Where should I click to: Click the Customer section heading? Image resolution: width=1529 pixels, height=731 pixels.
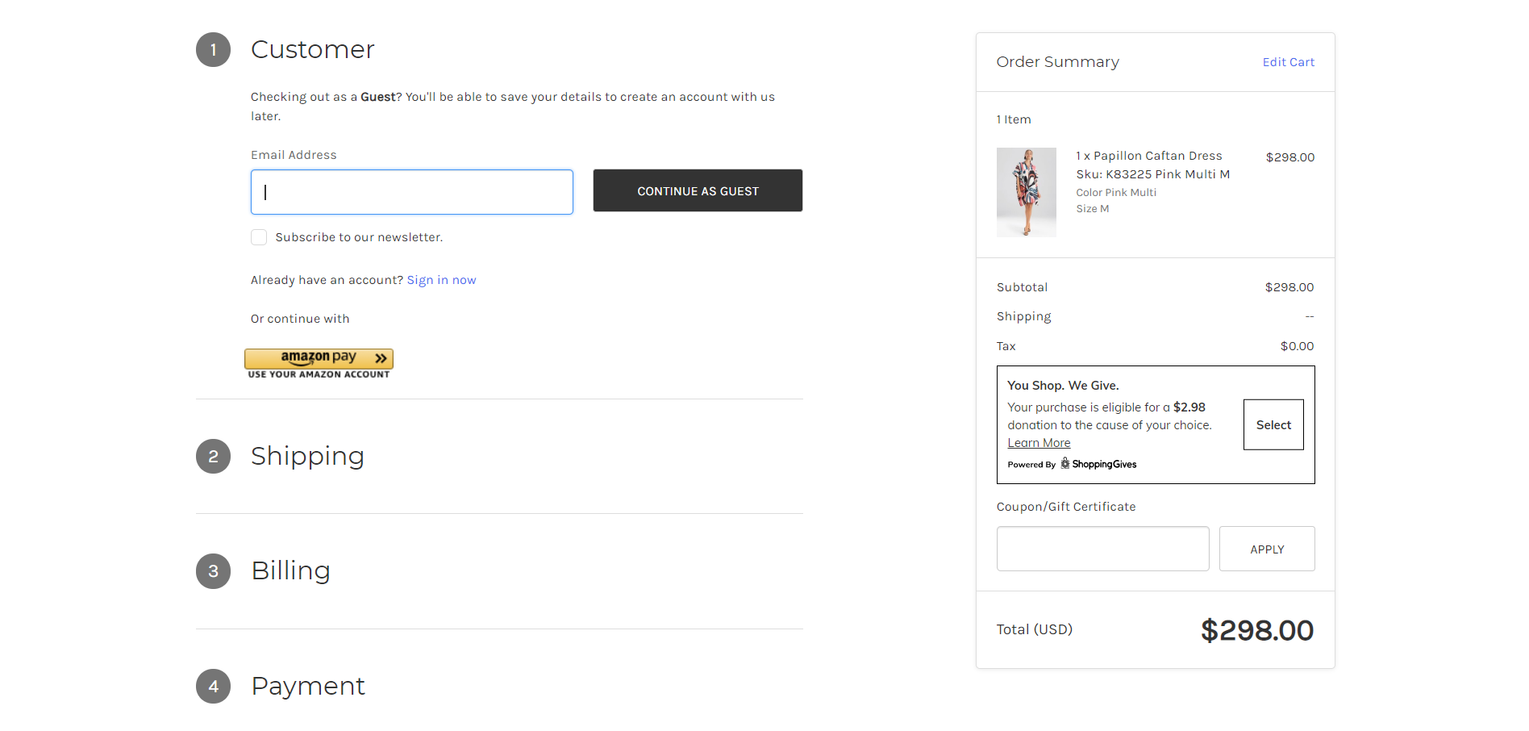313,49
